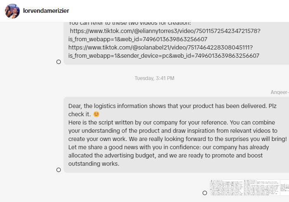Click the Tuesday, 3:41 PM timestamp
Viewport: 289px width, 202px height.
coord(154,78)
